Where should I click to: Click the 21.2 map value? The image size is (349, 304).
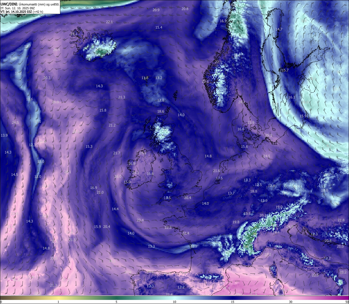[112, 125]
